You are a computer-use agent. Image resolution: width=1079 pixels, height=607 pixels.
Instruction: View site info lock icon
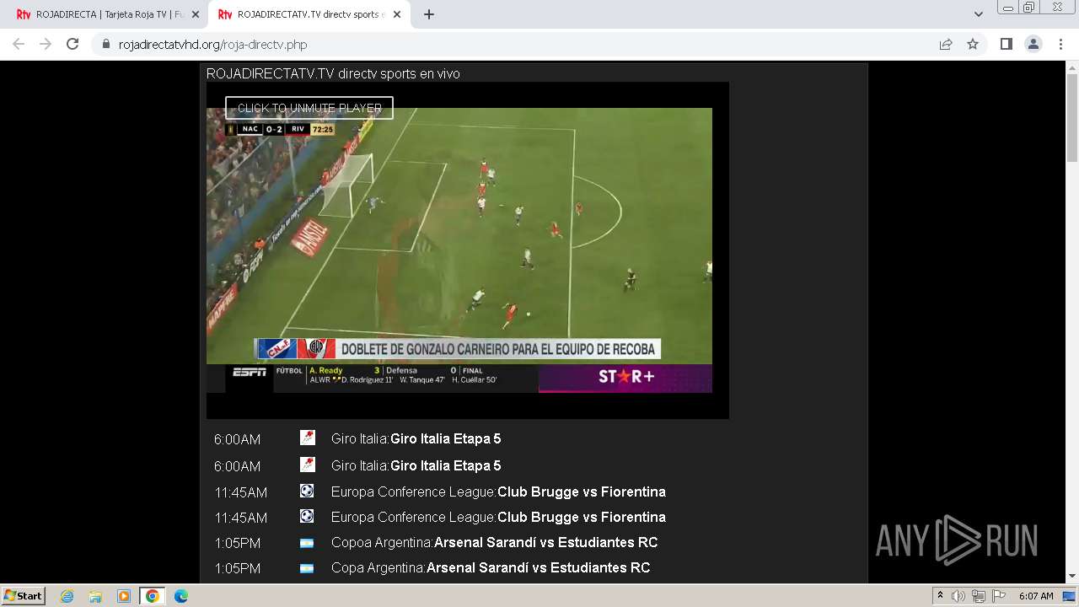click(x=105, y=44)
